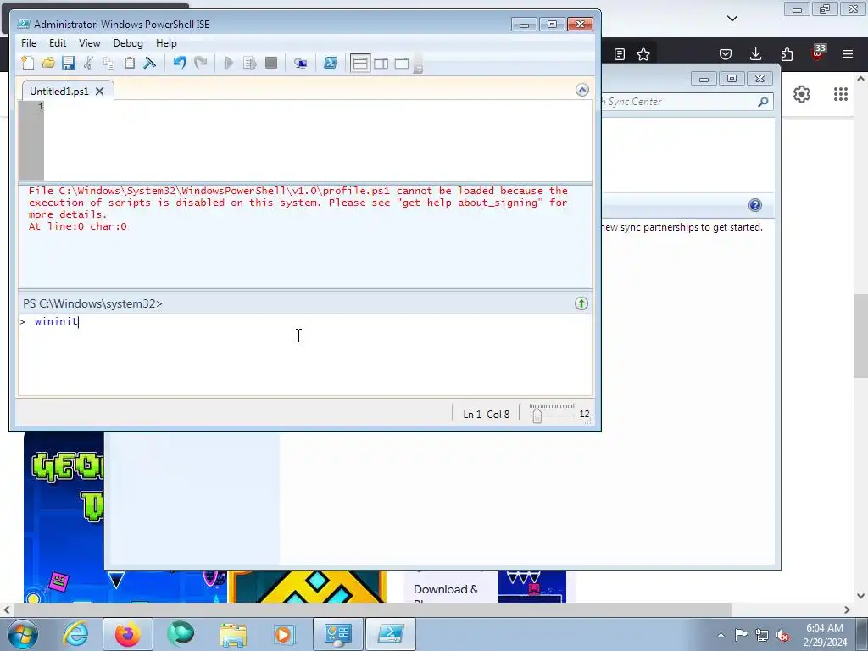Image resolution: width=868 pixels, height=651 pixels.
Task: Click the browser vertical scrollbar thumb
Action: (860, 336)
